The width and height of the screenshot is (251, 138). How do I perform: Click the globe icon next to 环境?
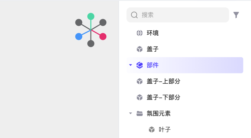click(x=140, y=33)
